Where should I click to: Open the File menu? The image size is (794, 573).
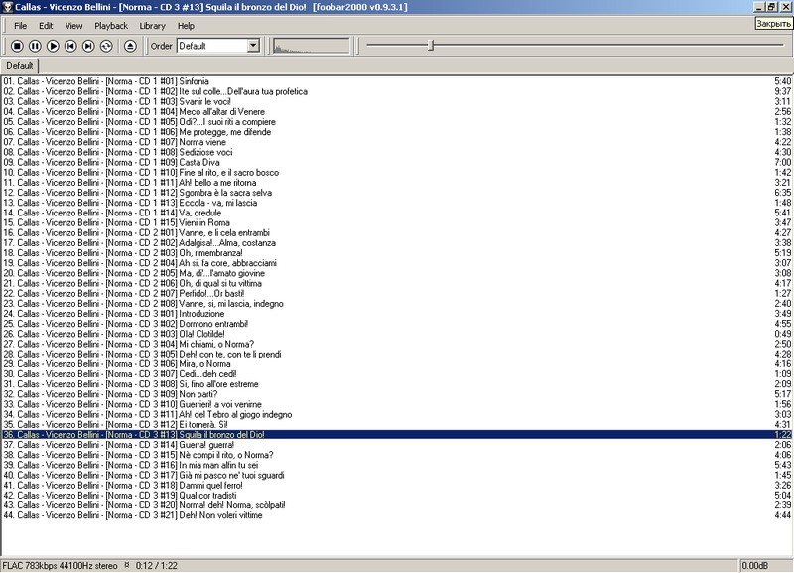tap(20, 26)
